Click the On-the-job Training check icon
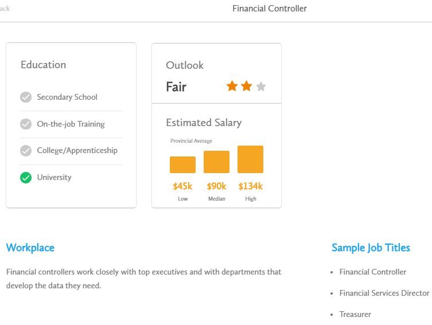 coord(26,124)
